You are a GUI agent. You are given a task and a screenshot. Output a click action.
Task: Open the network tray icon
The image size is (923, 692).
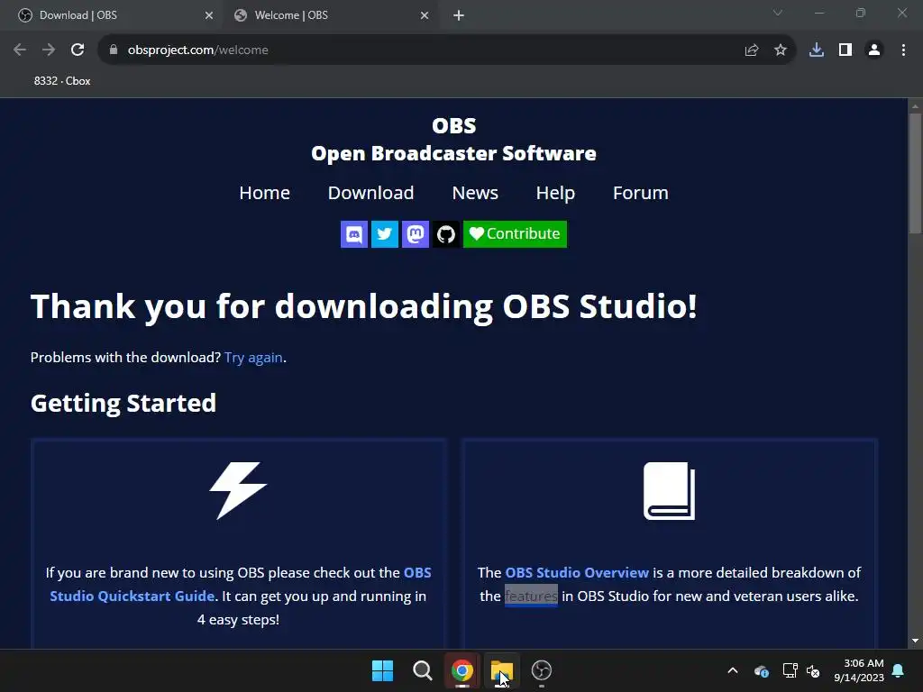click(x=790, y=670)
